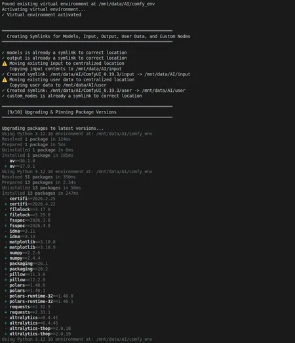The width and height of the screenshot is (295, 343).
Task: Click the /mnt/data/AI/input symlink target path
Action: coord(167,74)
